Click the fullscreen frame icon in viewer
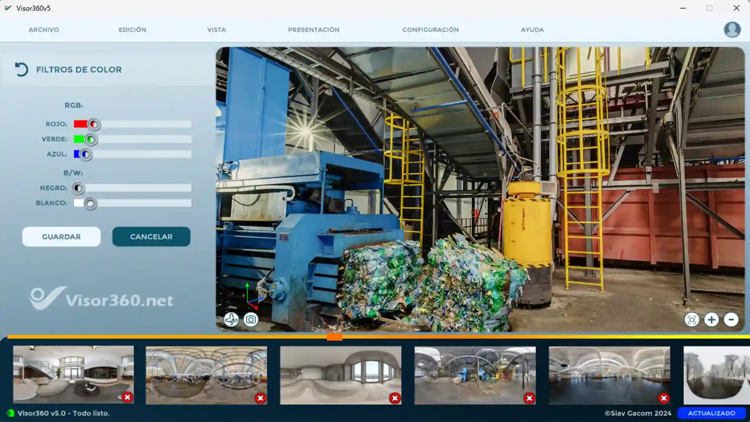This screenshot has height=422, width=750. pos(691,320)
